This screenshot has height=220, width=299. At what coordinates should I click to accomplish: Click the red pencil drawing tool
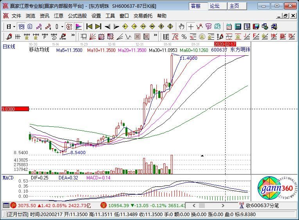pos(9,36)
